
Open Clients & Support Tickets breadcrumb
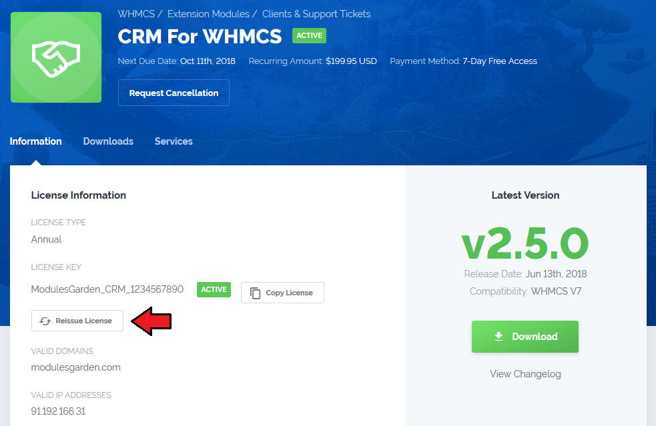coord(316,14)
